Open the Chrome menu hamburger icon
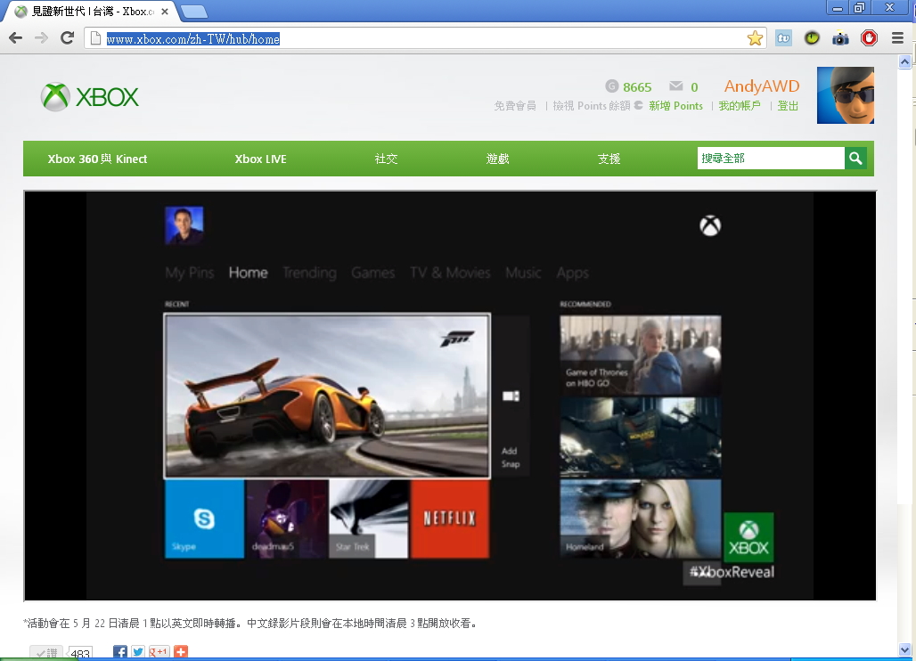 898,38
